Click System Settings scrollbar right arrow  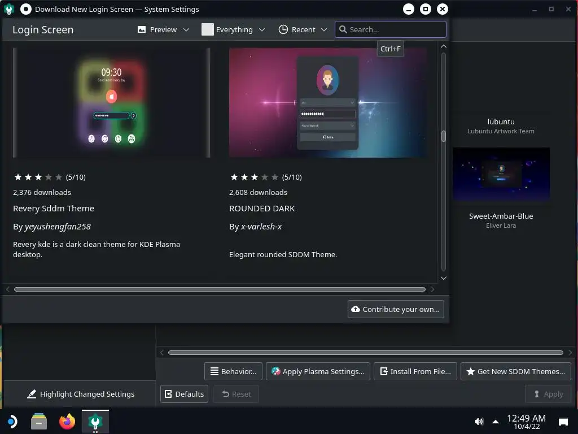point(570,353)
